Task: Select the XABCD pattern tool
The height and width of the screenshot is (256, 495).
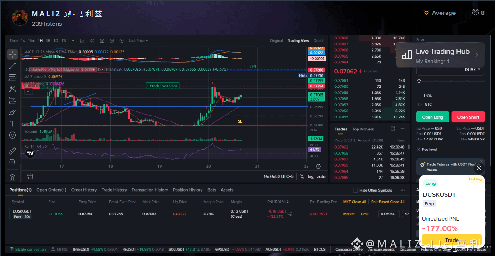Action: (12, 89)
